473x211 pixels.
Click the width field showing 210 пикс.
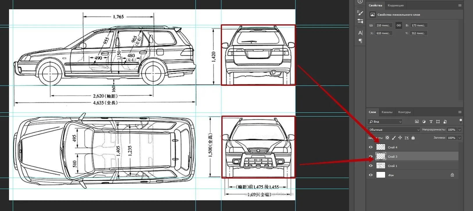383,26
